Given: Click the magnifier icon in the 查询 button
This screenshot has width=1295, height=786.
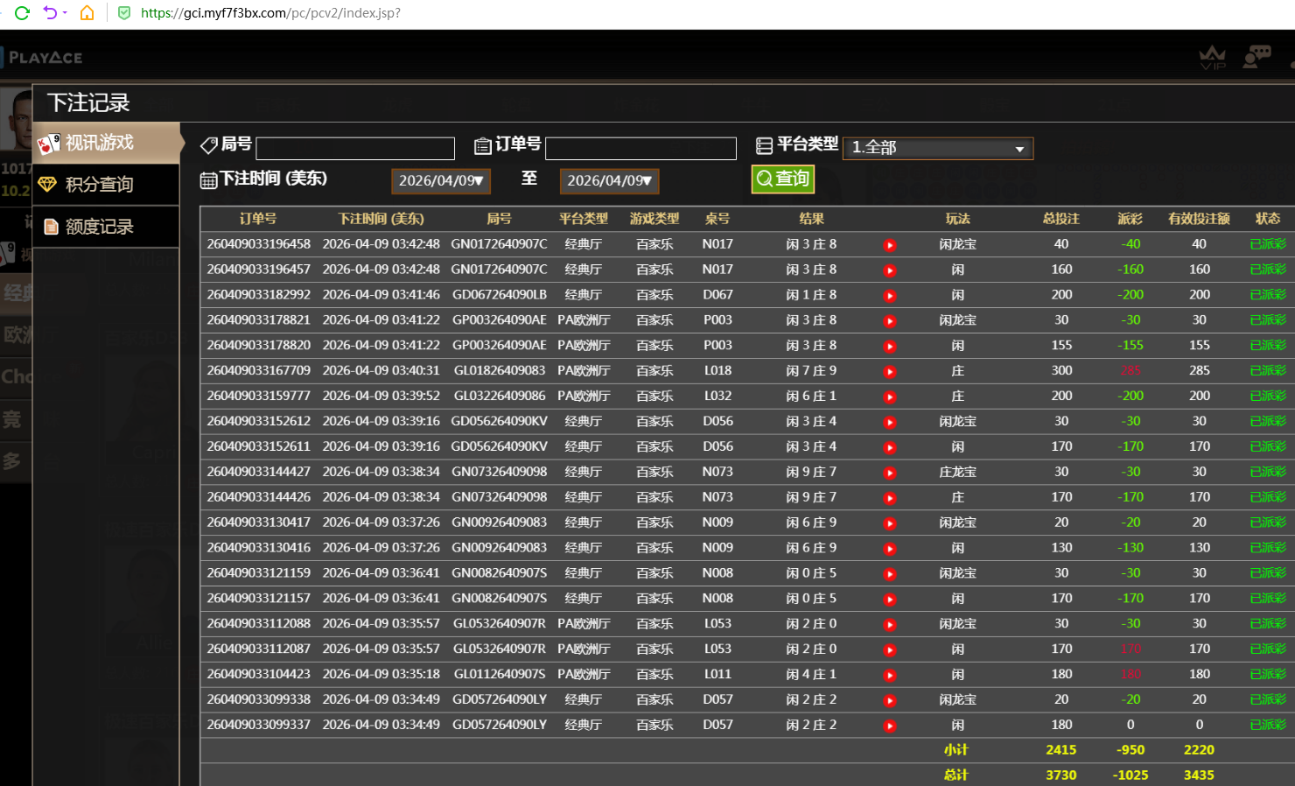Looking at the screenshot, I should [x=764, y=179].
